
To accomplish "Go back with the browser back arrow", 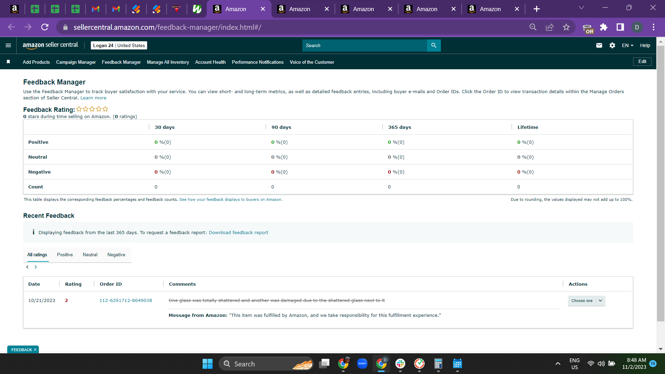I will click(x=11, y=27).
